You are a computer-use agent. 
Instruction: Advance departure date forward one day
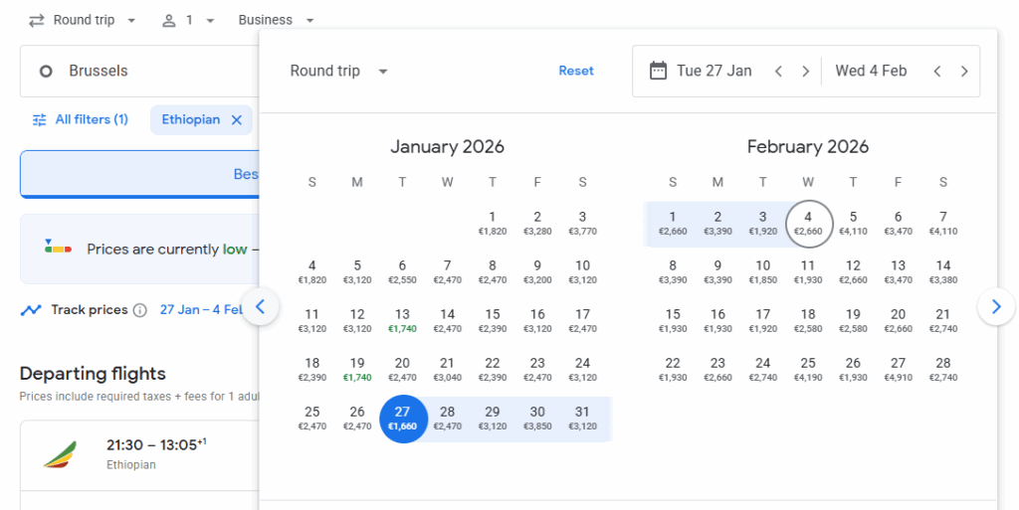coord(806,71)
